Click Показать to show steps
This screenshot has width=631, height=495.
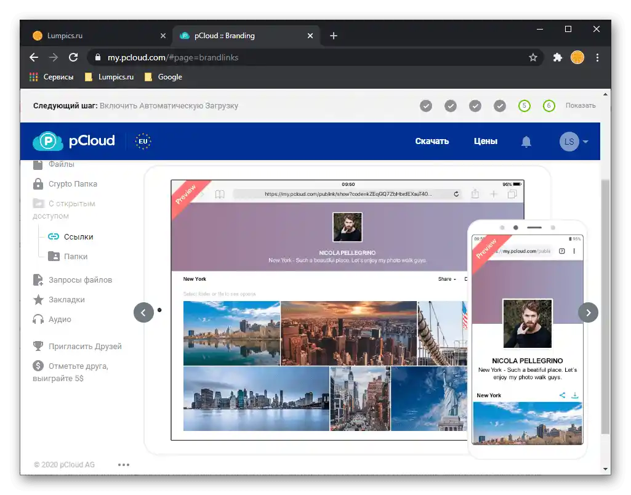pyautogui.click(x=581, y=105)
